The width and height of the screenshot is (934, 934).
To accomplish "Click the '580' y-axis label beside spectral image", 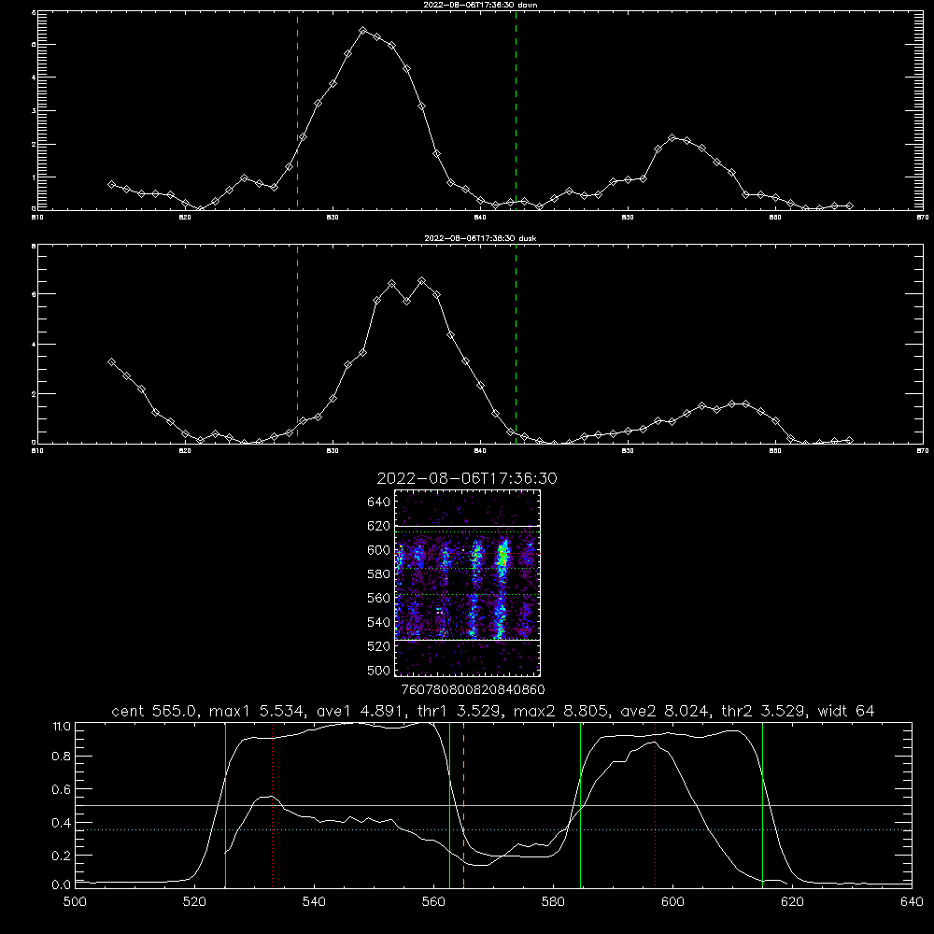I will tap(379, 574).
